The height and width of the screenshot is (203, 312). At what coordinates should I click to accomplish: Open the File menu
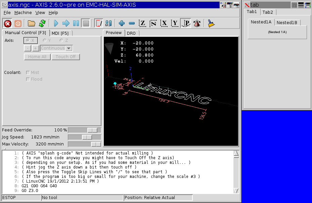(x=7, y=13)
